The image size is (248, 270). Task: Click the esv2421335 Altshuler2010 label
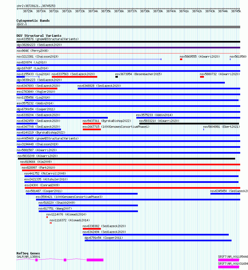coord(46,180)
